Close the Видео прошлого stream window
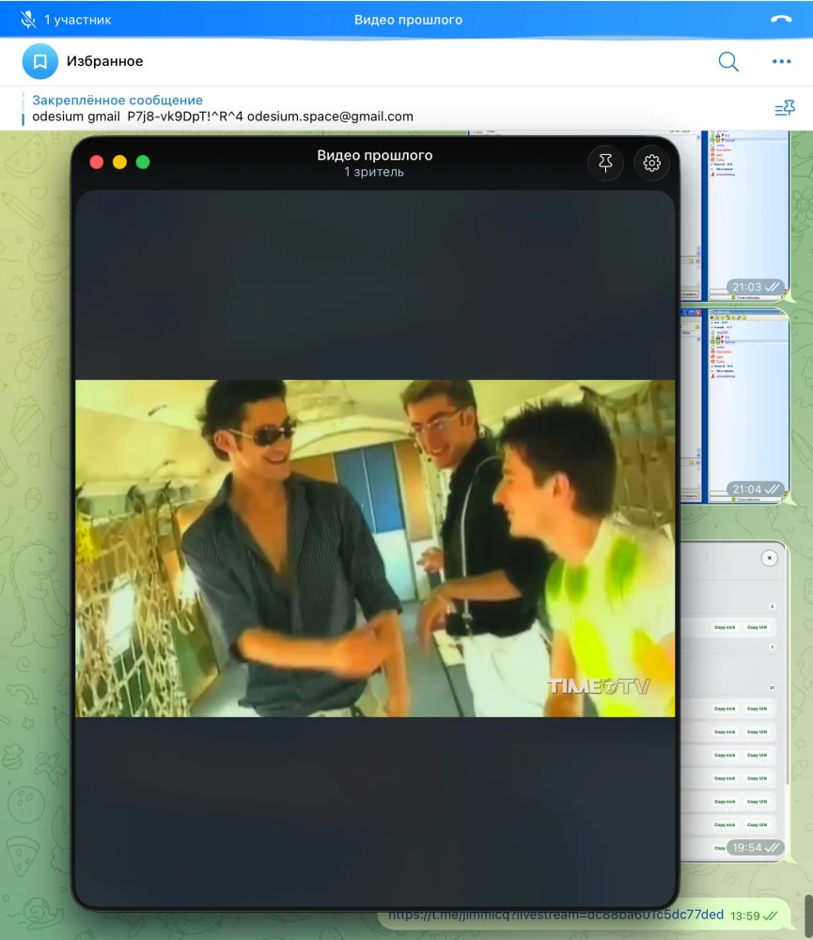Viewport: 813px width, 940px height. [97, 162]
